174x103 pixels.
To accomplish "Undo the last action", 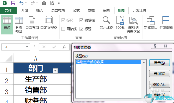I will pyautogui.click(x=21, y=3).
